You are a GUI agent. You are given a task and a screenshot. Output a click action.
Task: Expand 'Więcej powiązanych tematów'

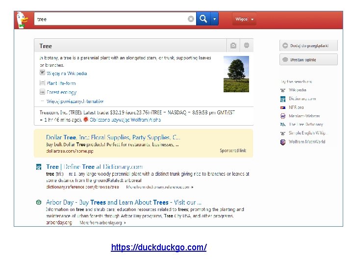pos(75,101)
